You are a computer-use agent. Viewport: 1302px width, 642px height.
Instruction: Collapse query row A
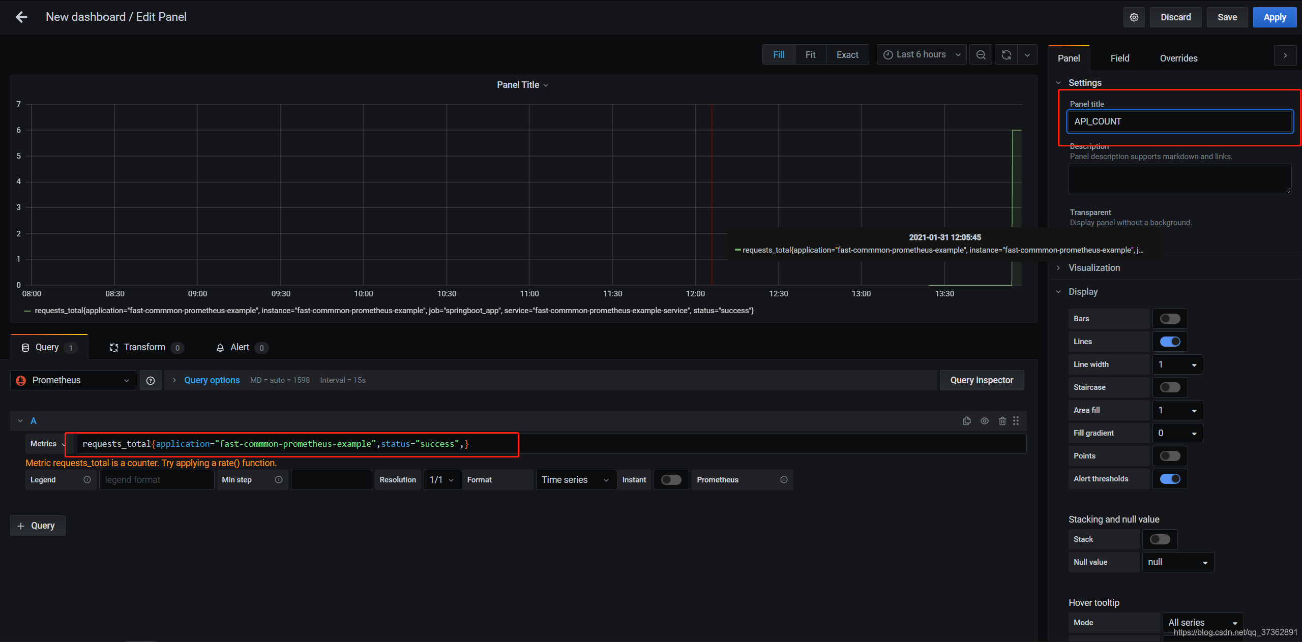point(20,421)
